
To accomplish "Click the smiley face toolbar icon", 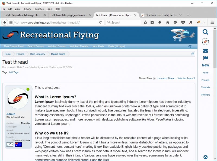I will pos(175,22).
